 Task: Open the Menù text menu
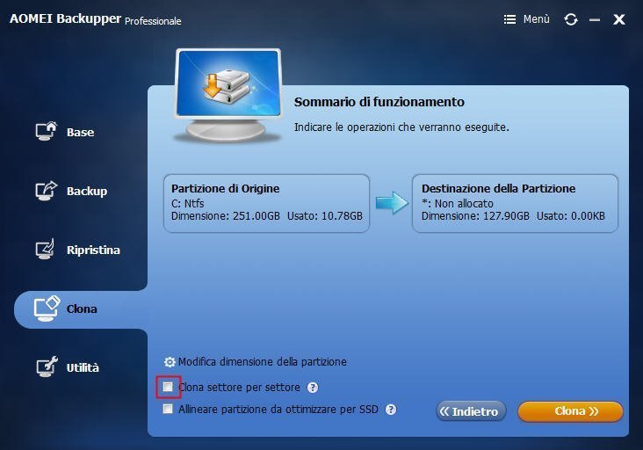(x=537, y=19)
